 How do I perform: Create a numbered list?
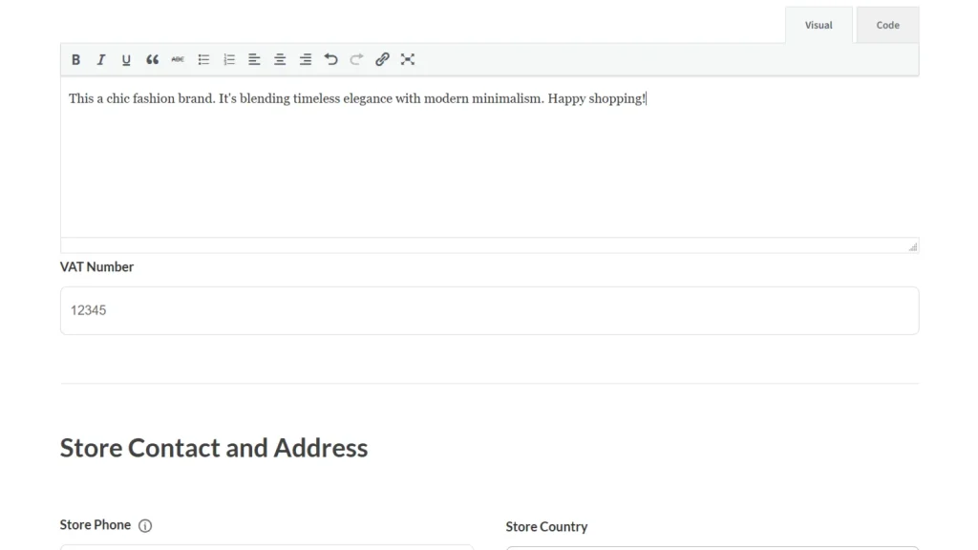[x=229, y=59]
